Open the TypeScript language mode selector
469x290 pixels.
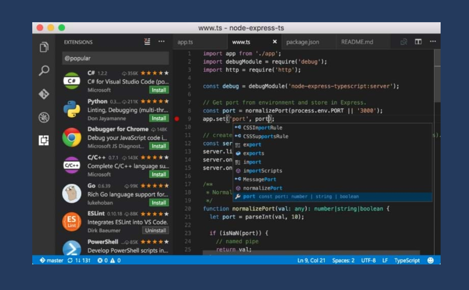click(407, 260)
